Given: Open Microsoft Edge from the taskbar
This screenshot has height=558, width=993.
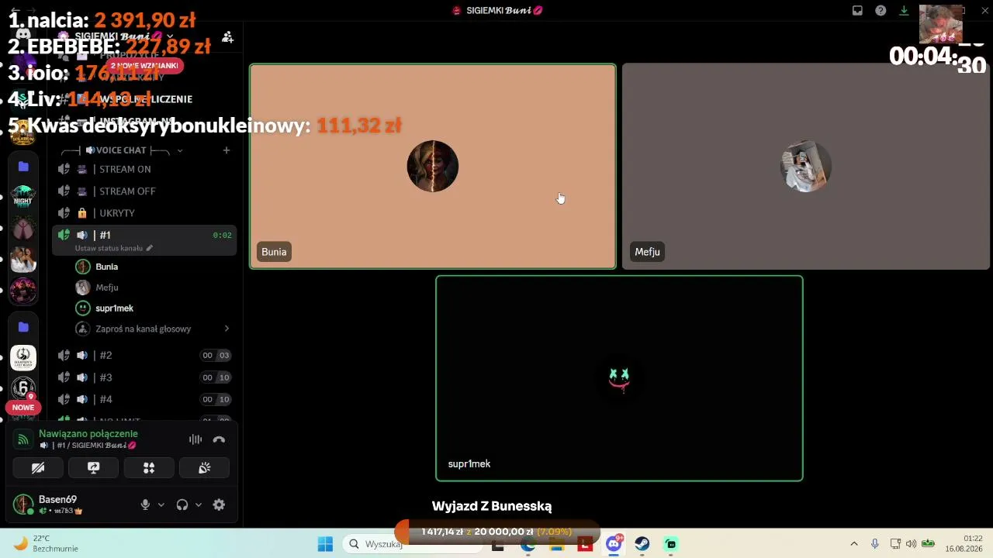Looking at the screenshot, I should point(528,546).
